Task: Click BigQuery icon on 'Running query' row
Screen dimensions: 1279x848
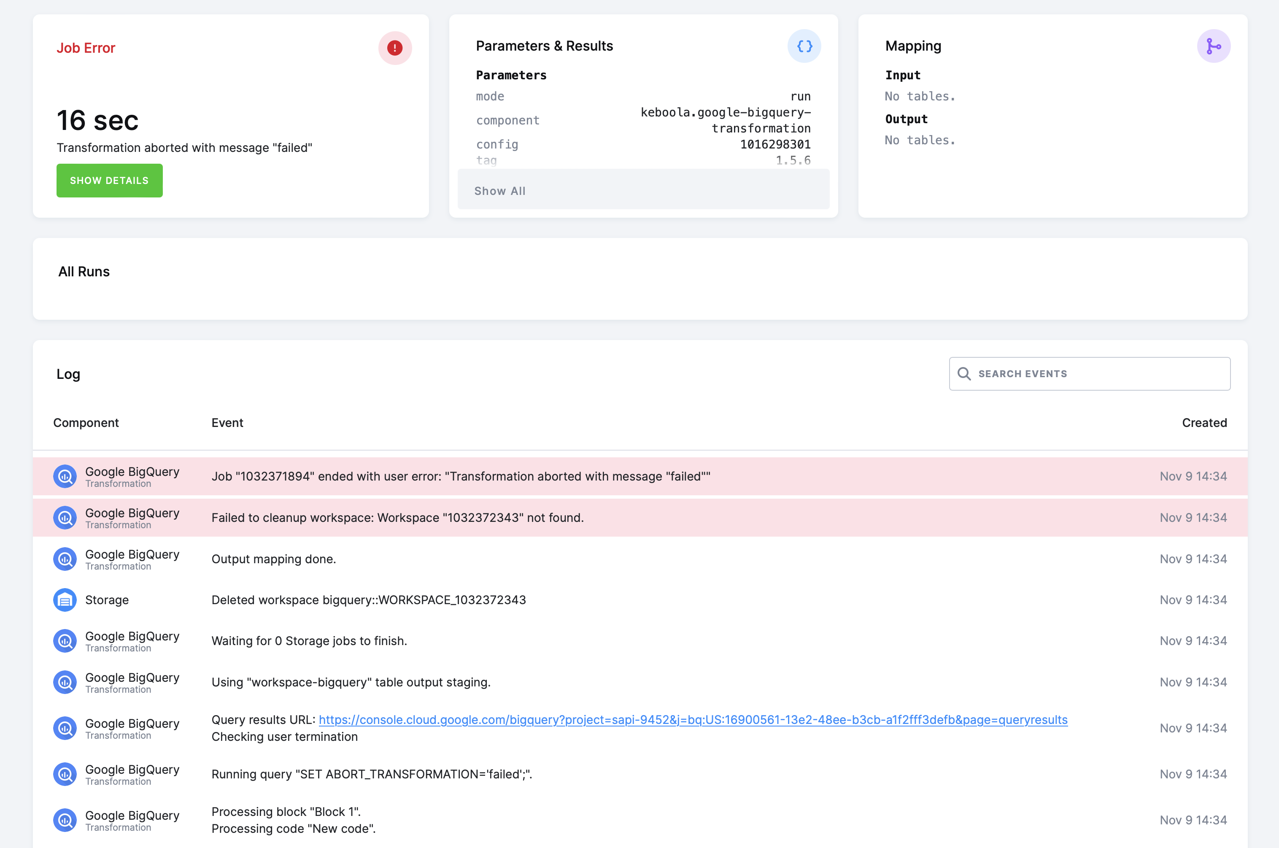Action: click(x=65, y=774)
